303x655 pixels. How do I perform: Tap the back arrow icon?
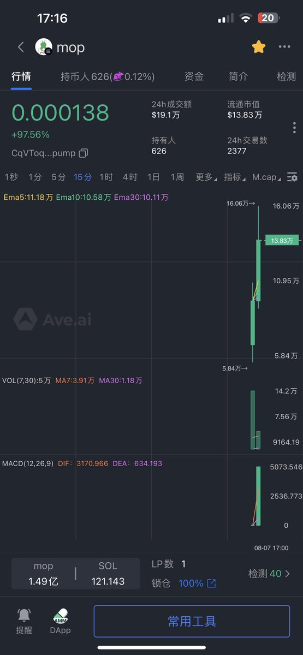tap(21, 47)
